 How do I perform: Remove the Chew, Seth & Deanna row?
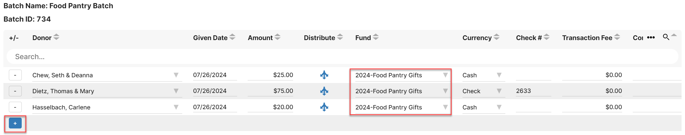[15, 75]
